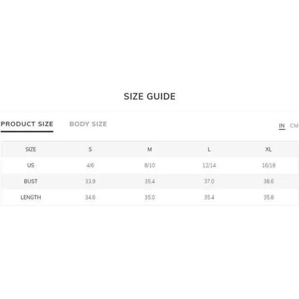Click the SIZE row header label

point(31,149)
